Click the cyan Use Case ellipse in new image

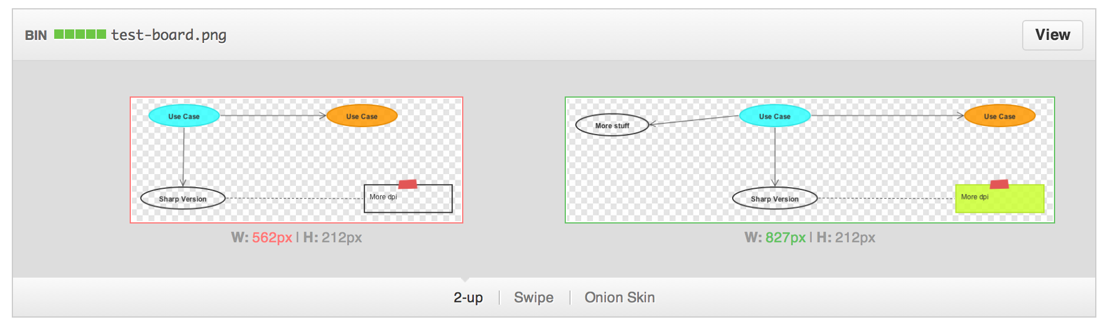pos(775,116)
